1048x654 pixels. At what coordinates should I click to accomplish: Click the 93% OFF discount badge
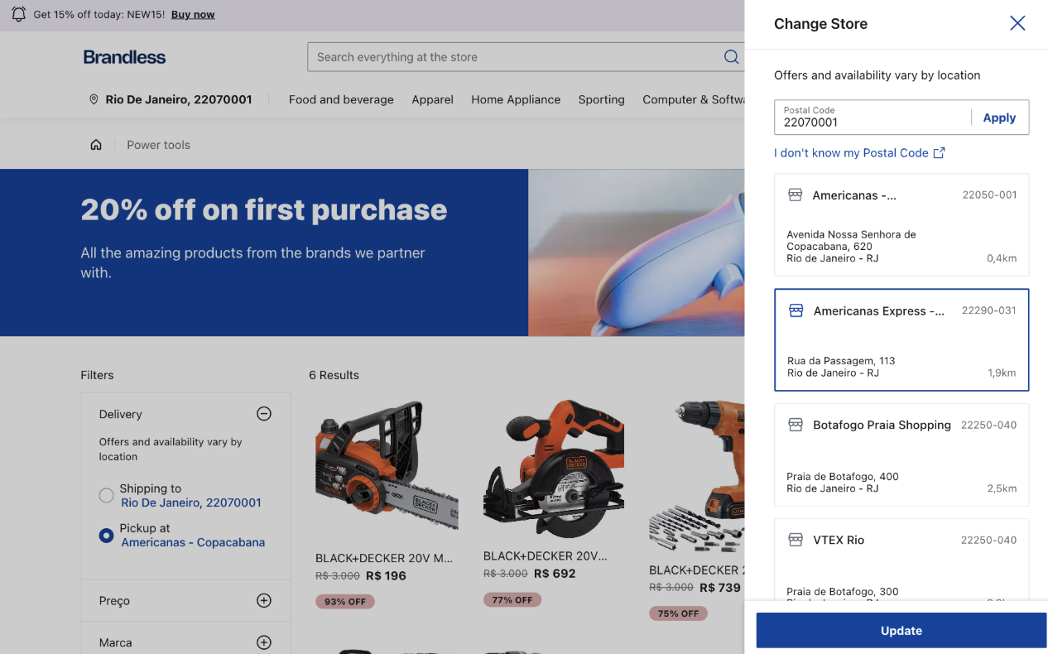[x=345, y=602]
